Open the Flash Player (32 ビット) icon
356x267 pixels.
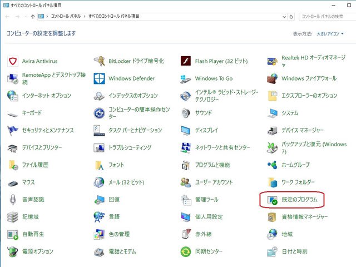coord(186,61)
